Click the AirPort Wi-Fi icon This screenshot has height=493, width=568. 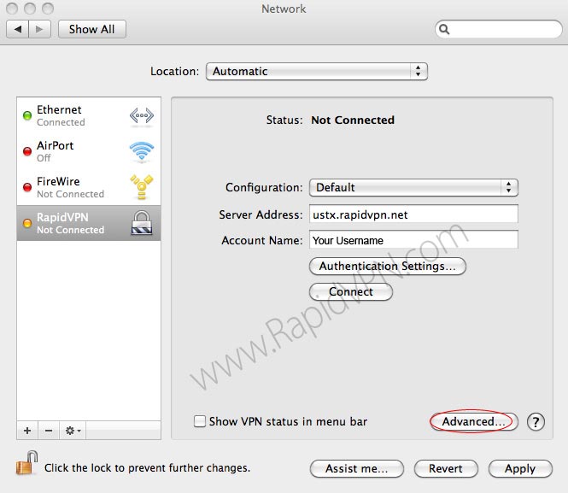coord(142,151)
